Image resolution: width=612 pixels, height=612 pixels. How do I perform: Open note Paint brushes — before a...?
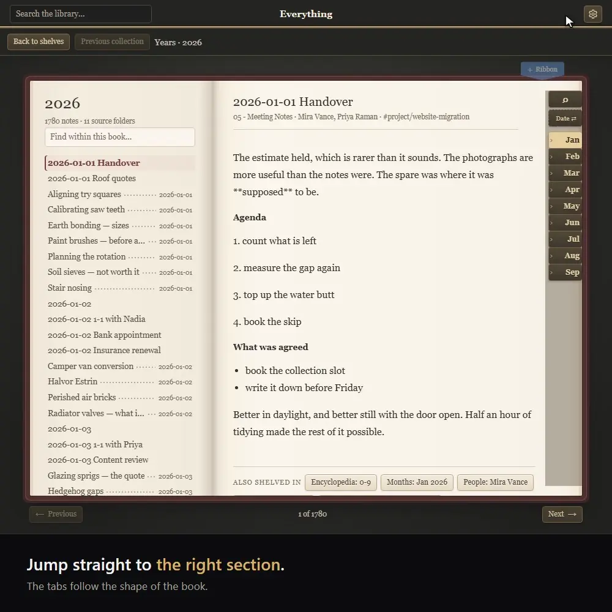120,241
